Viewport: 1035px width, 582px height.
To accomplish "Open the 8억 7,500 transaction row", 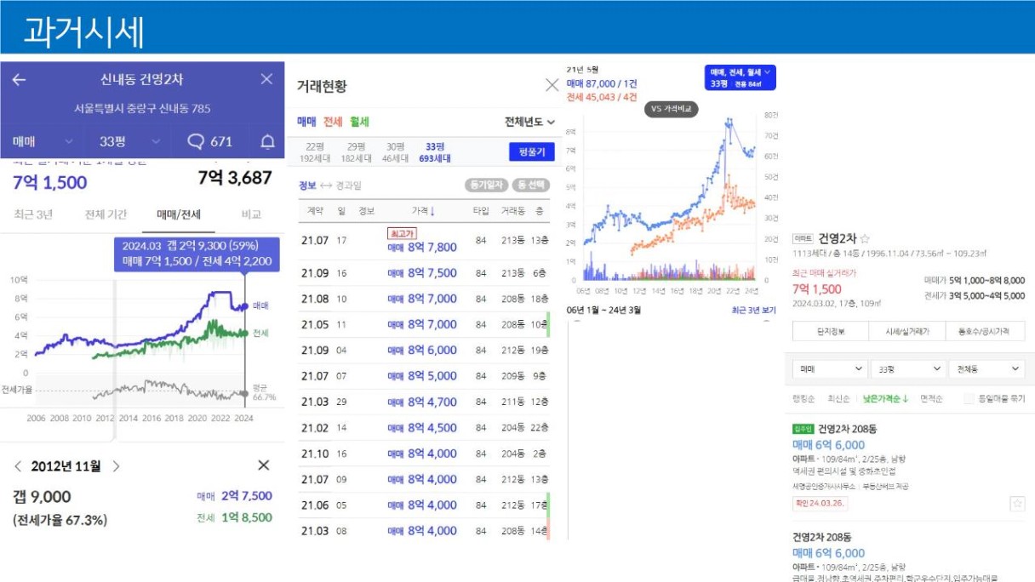I will tap(424, 273).
